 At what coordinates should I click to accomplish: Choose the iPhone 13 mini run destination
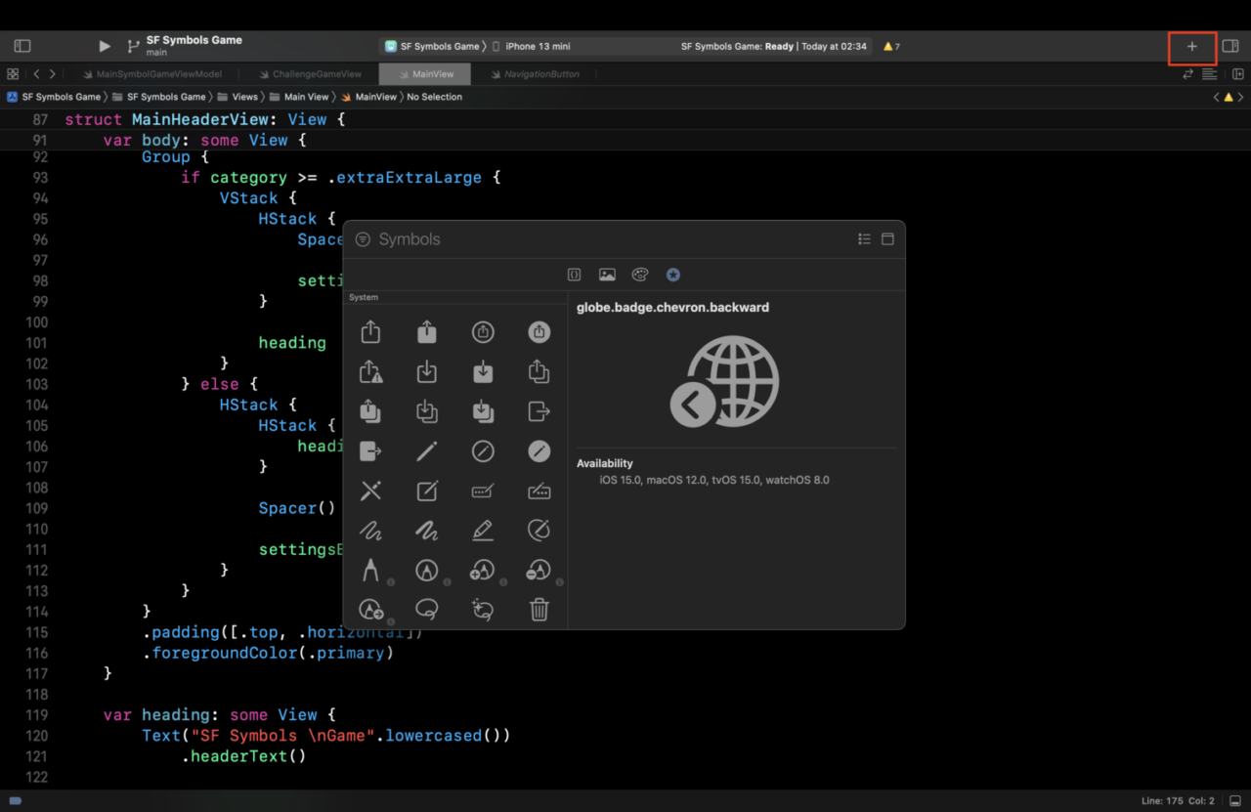click(532, 46)
